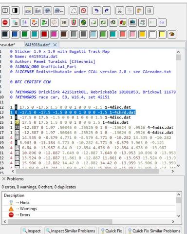Close the 6415918u.dat tab
The image size is (187, 234).
pyautogui.click(x=55, y=45)
